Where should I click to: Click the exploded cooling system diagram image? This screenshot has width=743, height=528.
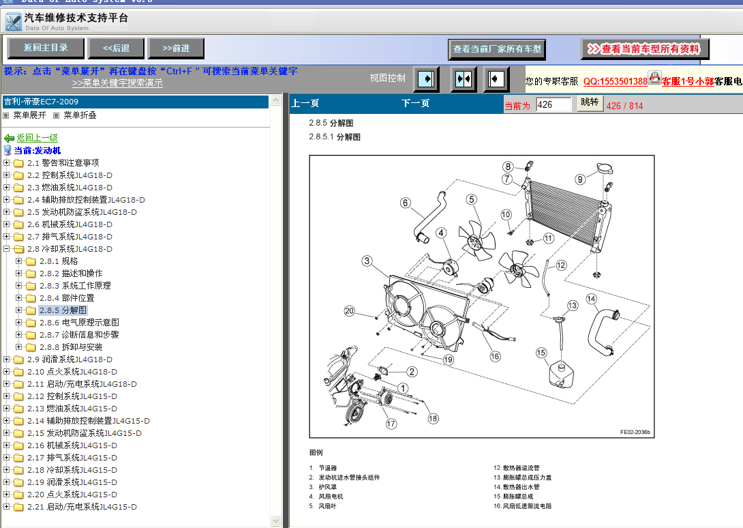[481, 297]
